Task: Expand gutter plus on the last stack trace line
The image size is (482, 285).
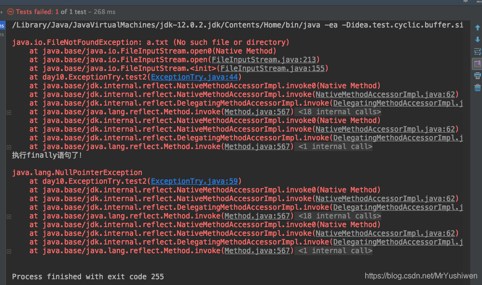Action: pyautogui.click(x=9, y=251)
